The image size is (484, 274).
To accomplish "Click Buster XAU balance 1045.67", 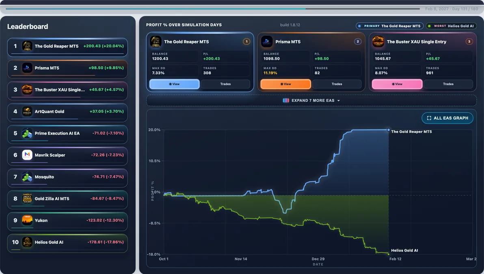I will coord(383,58).
